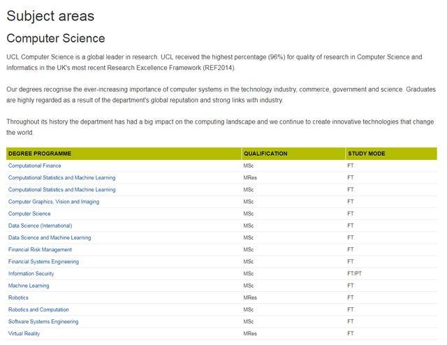Open the Machine Learning MSc link

[29, 286]
